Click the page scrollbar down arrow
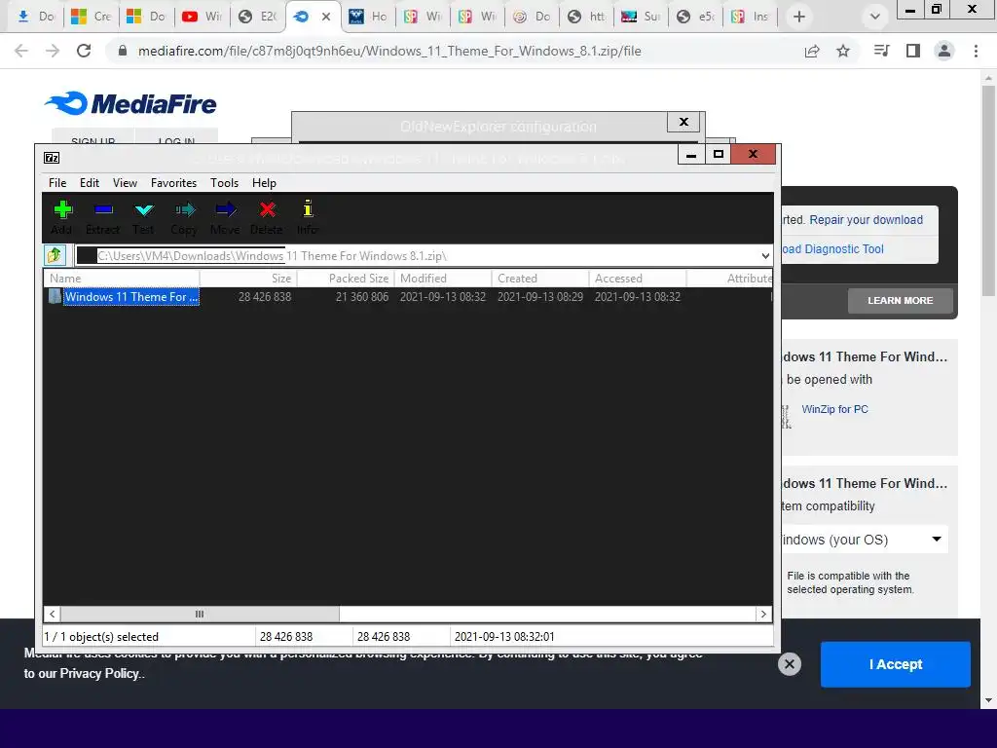997x748 pixels. (988, 700)
